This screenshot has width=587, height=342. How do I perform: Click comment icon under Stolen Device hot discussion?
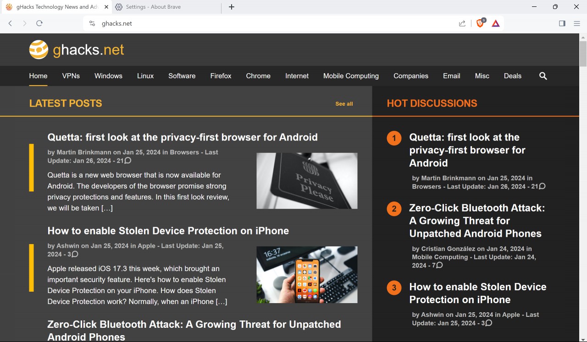488,323
